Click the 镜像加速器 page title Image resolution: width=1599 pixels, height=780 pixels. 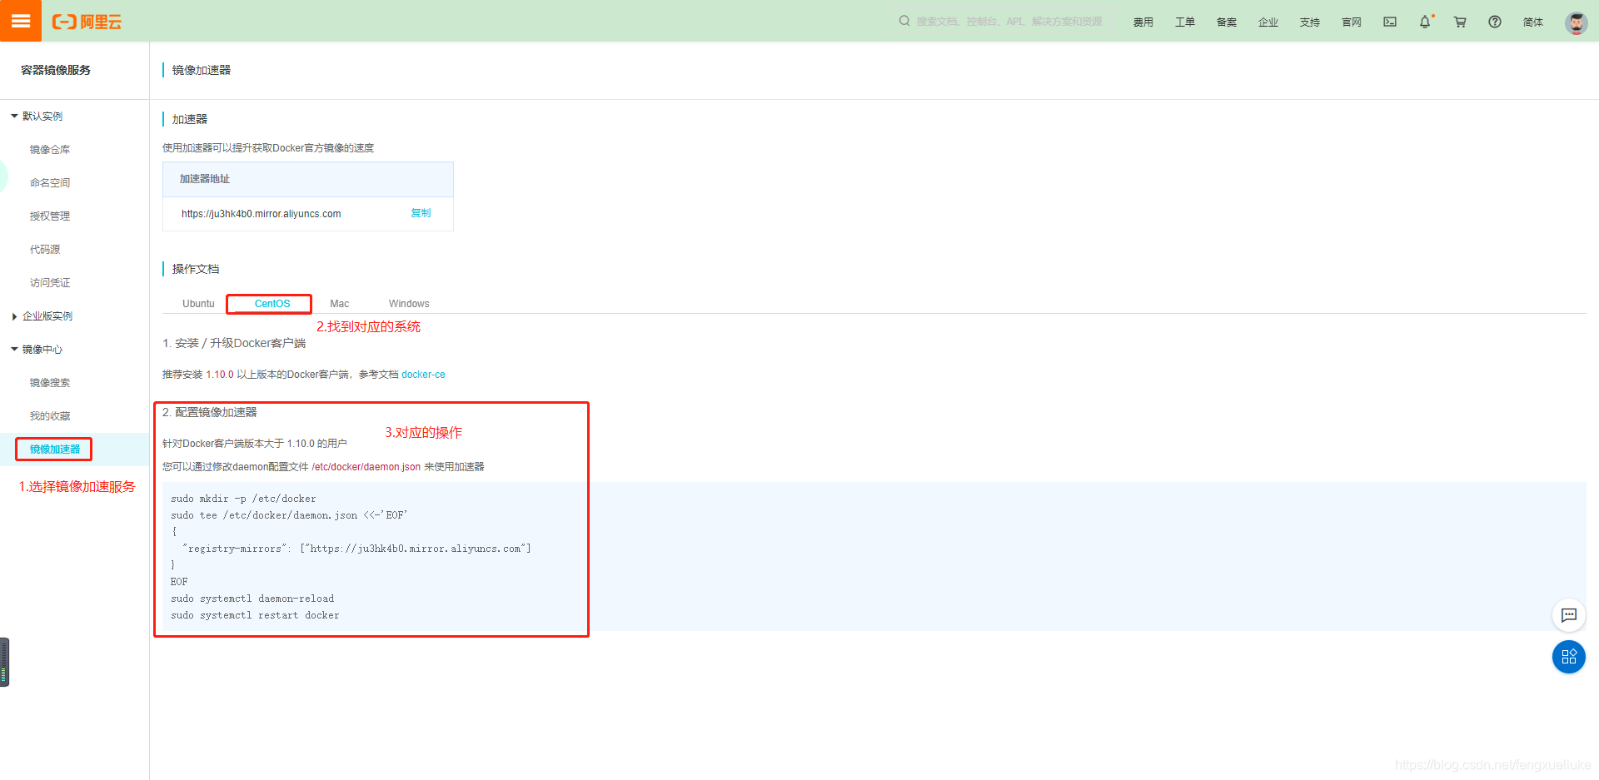point(202,70)
